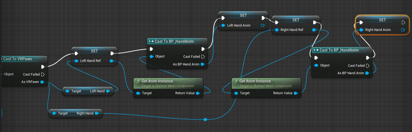This screenshot has width=412, height=132.
Task: Click Object pin of cast feeding SET Right Hand Anim
Action: point(317,65)
